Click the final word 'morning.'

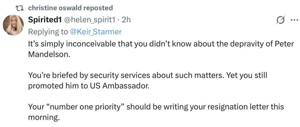pyautogui.click(x=44, y=118)
